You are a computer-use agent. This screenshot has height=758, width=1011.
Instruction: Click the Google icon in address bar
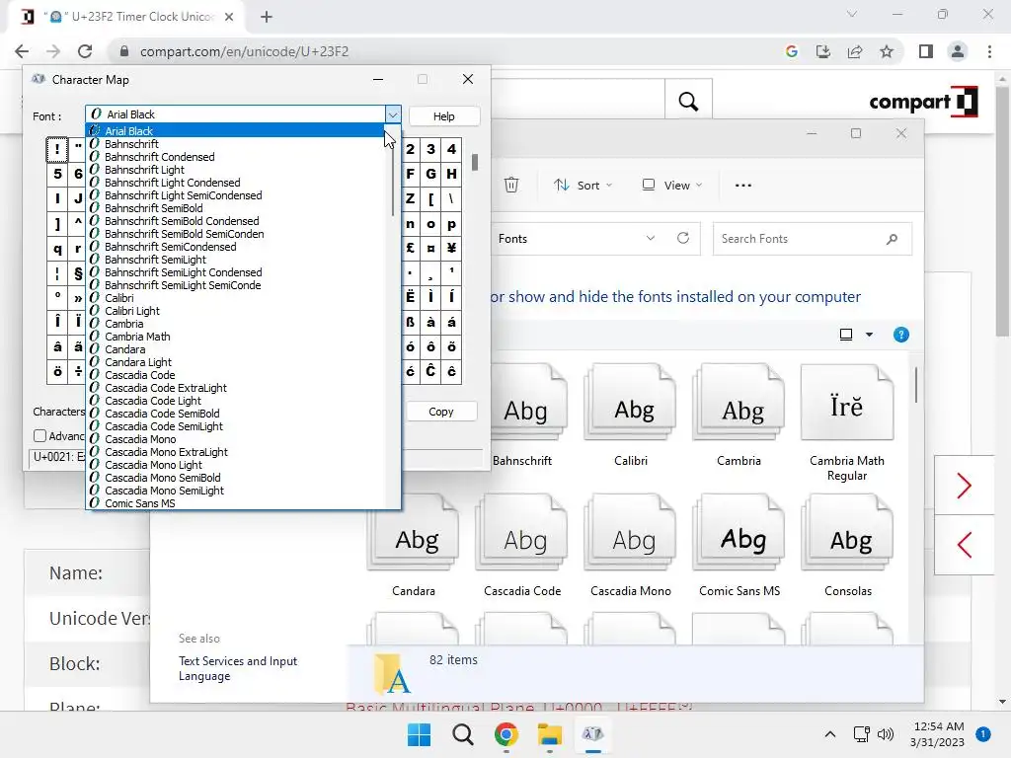tap(792, 51)
